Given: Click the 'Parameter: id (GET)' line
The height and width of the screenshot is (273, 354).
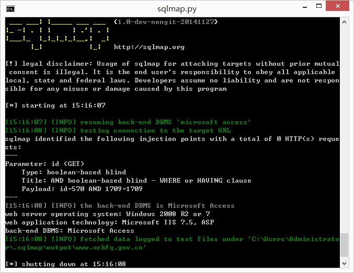Looking at the screenshot, I should [x=44, y=164].
